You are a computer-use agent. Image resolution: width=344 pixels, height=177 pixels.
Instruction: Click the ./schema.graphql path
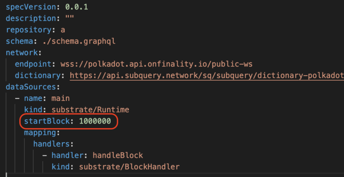79,41
